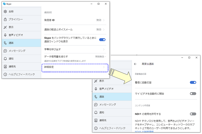Enable マイ ビデオを自動的に開始 switch
Image resolution: width=202 pixels, height=134 pixels.
pyautogui.click(x=193, y=94)
